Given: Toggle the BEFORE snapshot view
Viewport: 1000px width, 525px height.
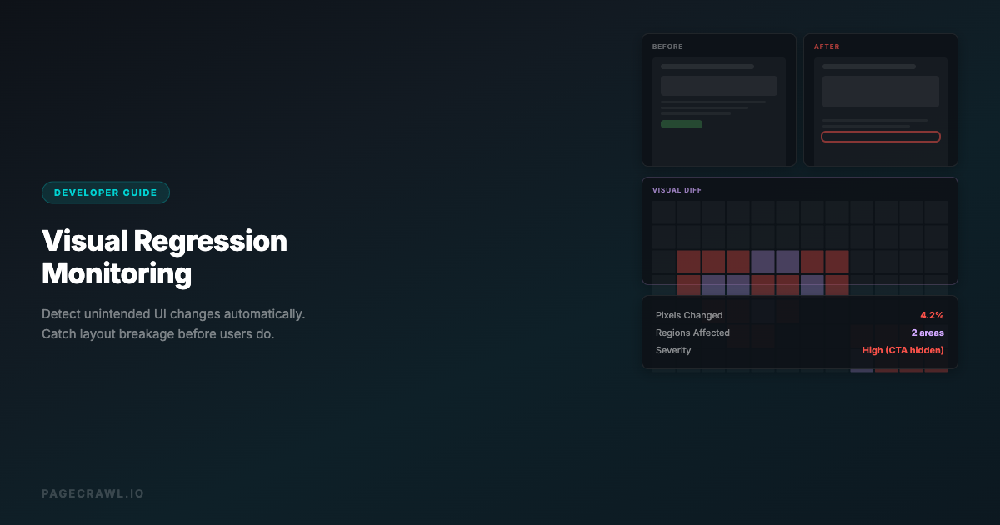Looking at the screenshot, I should (x=718, y=99).
